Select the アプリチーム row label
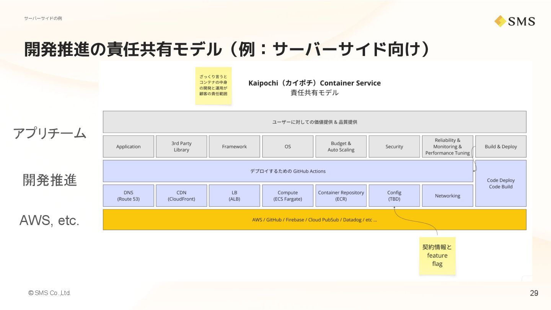Viewport: 551px width, 310px height. [x=50, y=133]
